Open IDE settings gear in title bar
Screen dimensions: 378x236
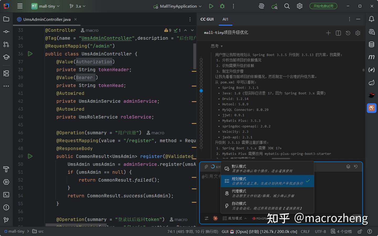(300, 6)
